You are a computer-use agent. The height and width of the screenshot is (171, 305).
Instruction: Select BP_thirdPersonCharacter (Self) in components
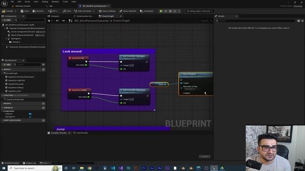click(x=19, y=25)
